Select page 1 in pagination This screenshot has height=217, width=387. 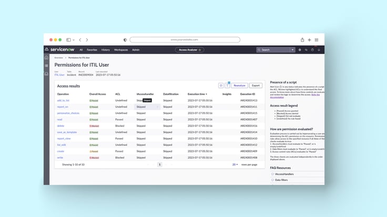[160, 164]
